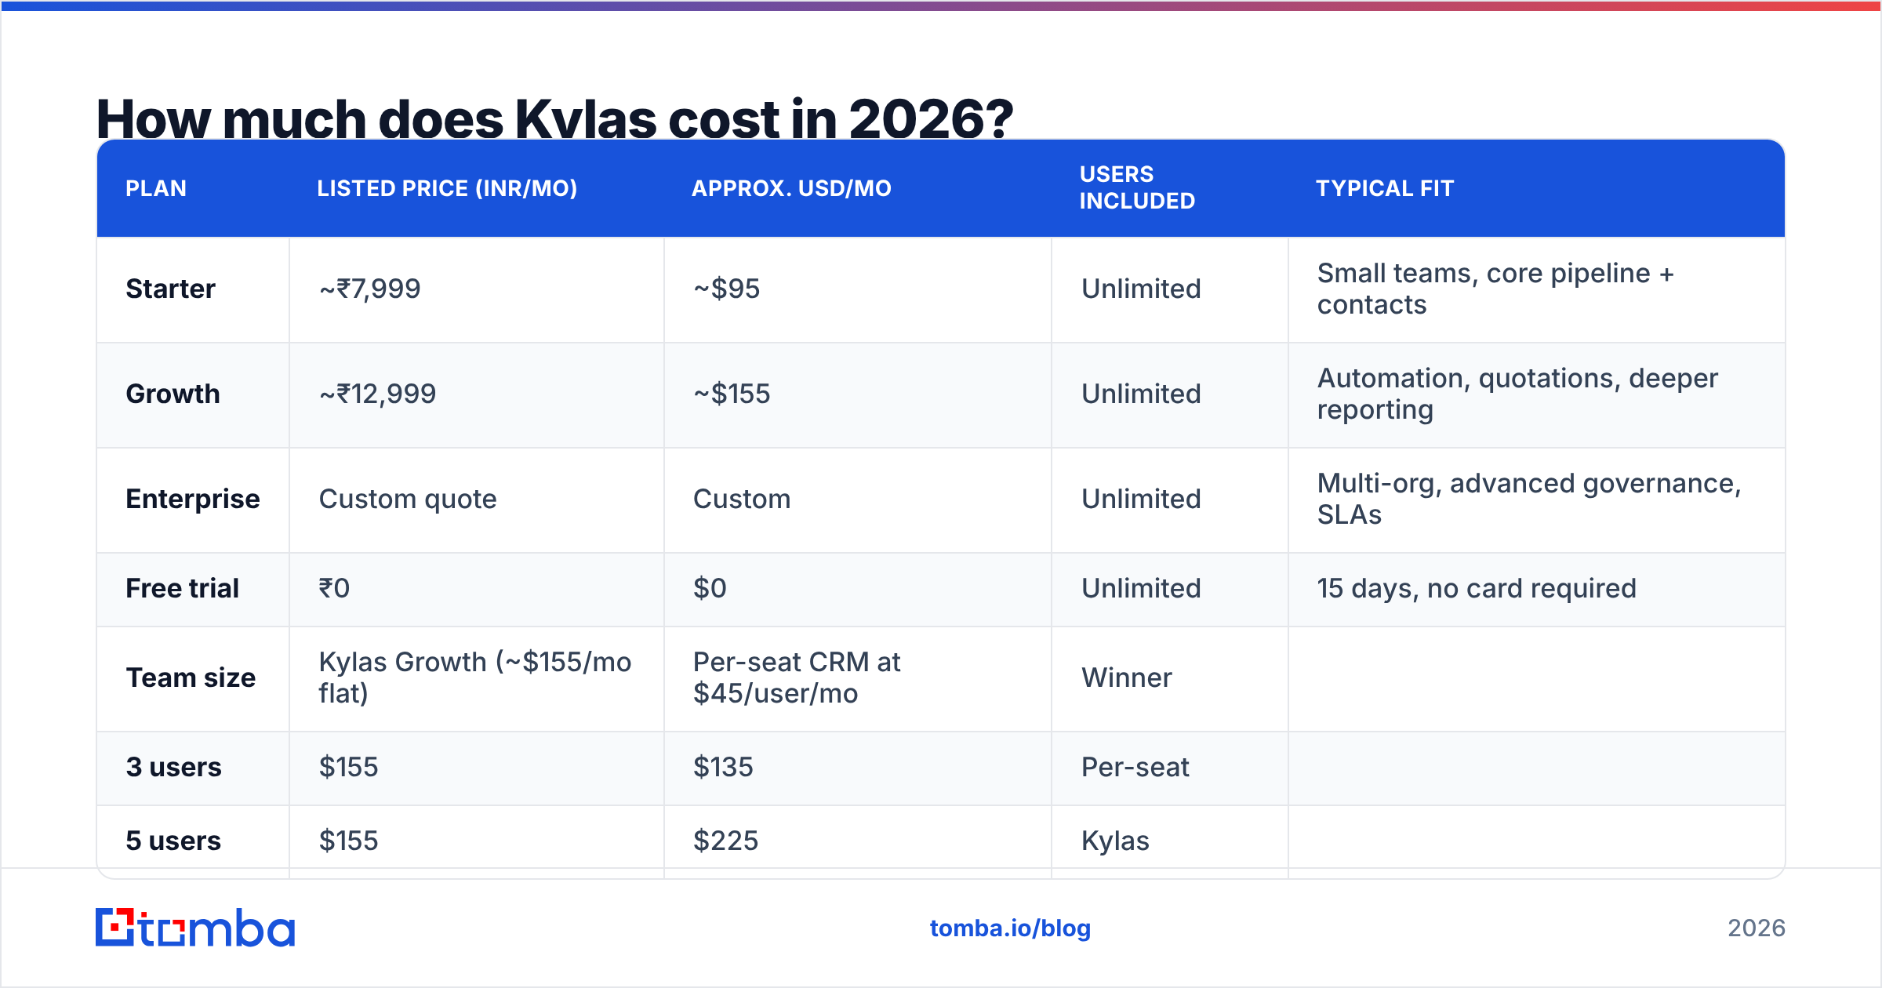Click $155 in the 5 users row
Screen dimensions: 1882x988
348,841
